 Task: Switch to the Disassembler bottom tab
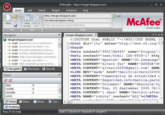pos(25,102)
